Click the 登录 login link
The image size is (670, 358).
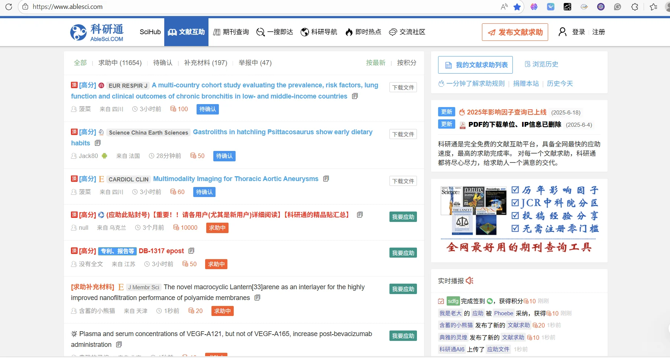tap(579, 32)
